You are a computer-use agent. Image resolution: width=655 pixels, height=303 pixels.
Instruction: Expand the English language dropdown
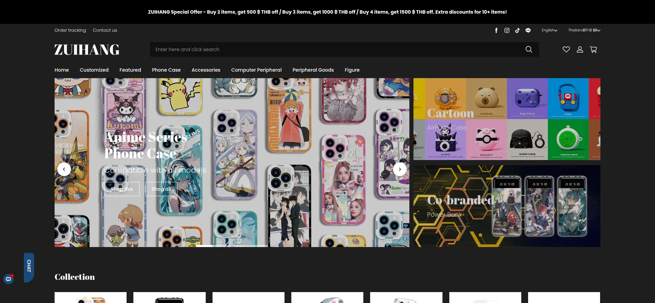click(549, 30)
